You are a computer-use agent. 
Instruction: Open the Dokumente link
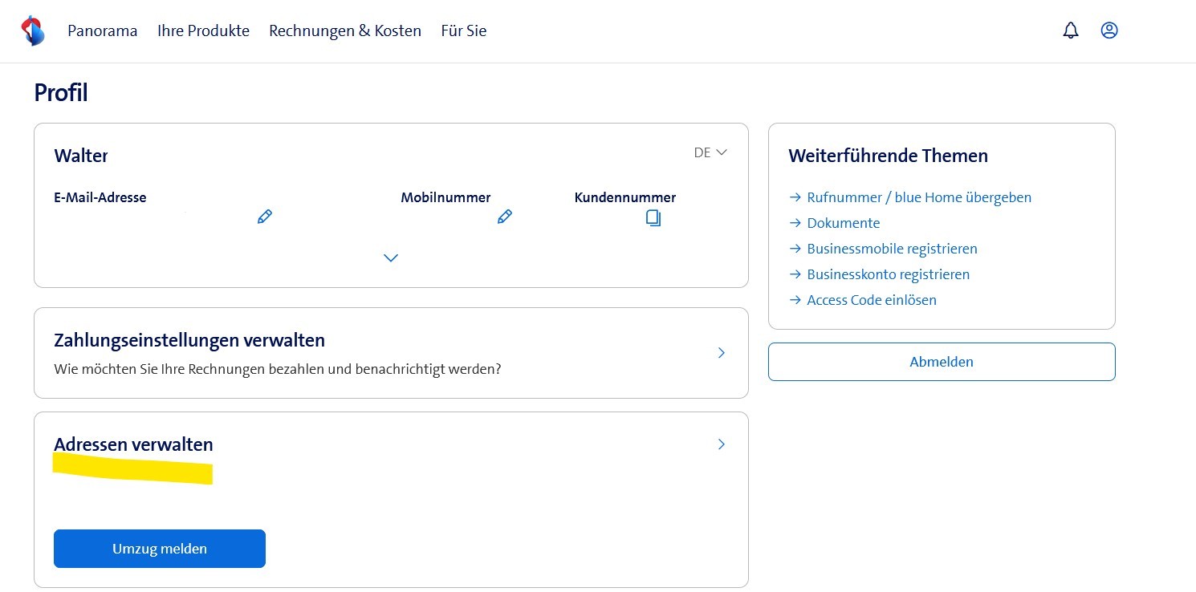click(843, 223)
